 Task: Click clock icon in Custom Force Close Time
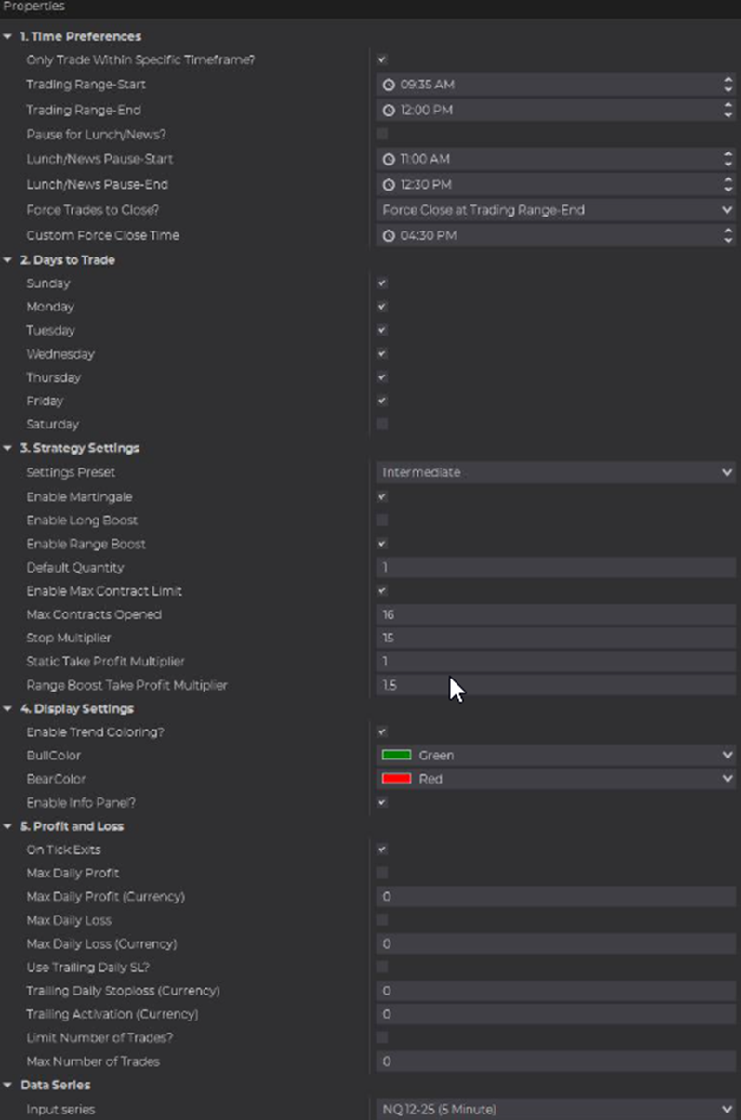[389, 235]
